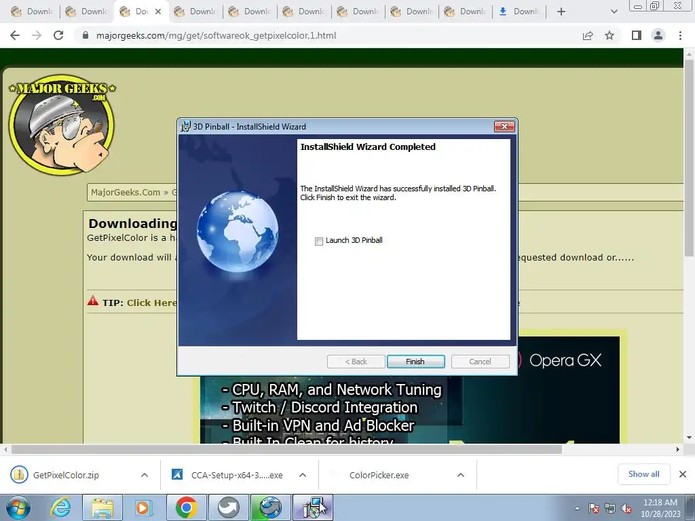Image resolution: width=695 pixels, height=521 pixels.
Task: Close the active browser tab
Action: coord(157,12)
